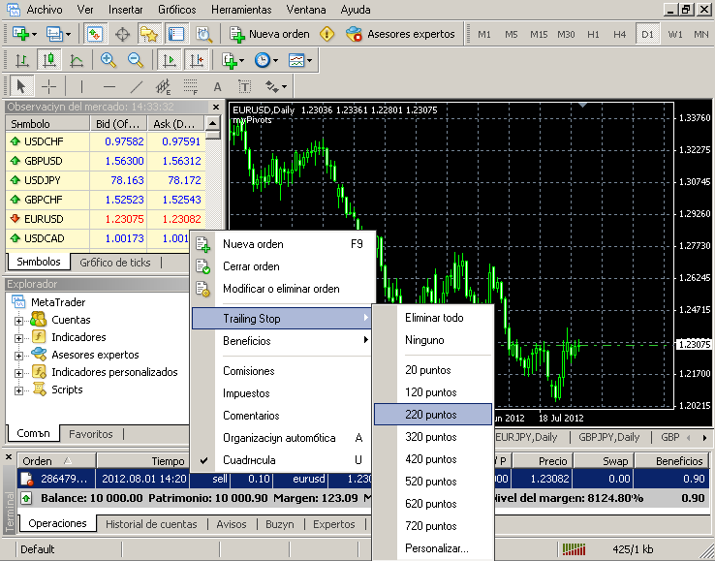Select the GBPUSD row in market watch
The width and height of the screenshot is (715, 561).
click(x=43, y=161)
